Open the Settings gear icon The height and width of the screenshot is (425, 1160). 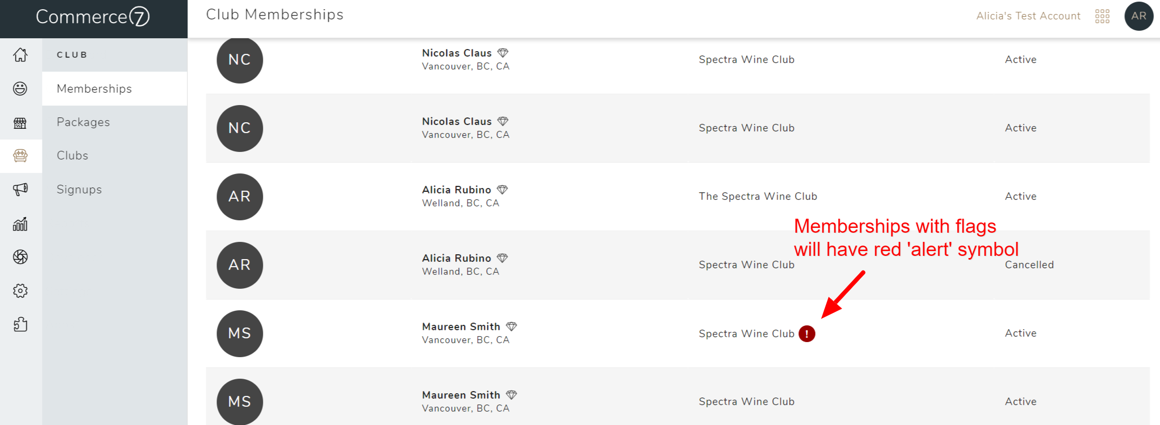(20, 291)
